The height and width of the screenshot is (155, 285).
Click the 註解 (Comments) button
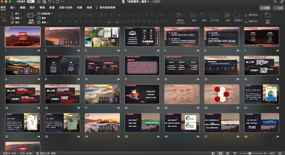[x=278, y=7]
